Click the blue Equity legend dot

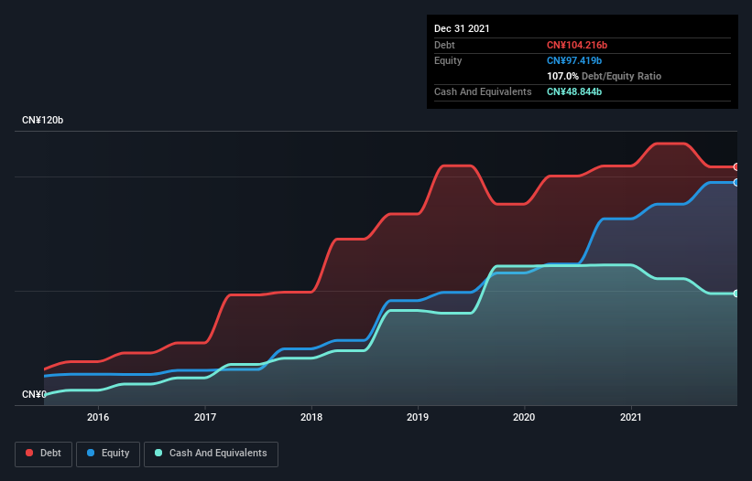coord(91,453)
